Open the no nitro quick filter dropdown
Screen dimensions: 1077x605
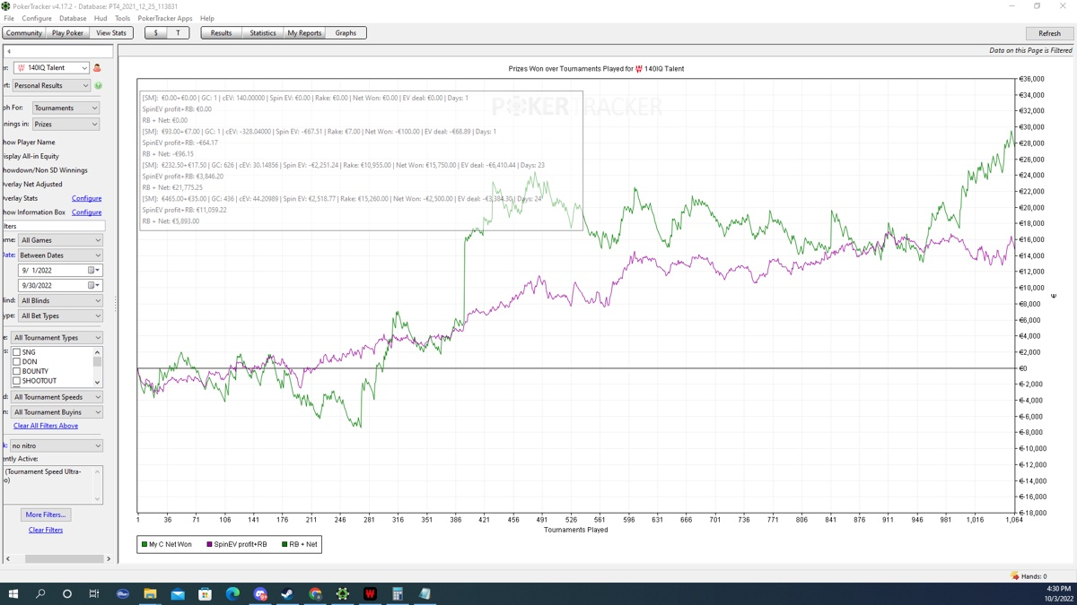56,445
